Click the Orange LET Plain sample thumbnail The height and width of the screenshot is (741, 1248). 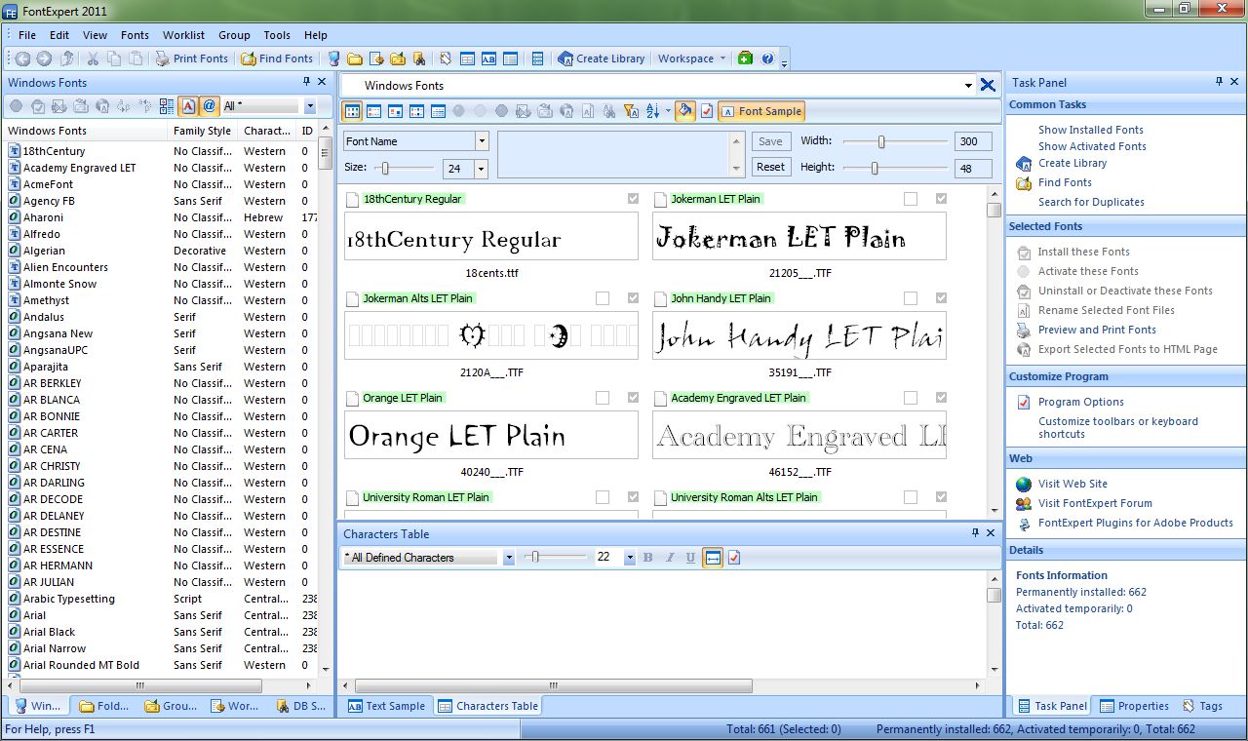click(x=491, y=435)
